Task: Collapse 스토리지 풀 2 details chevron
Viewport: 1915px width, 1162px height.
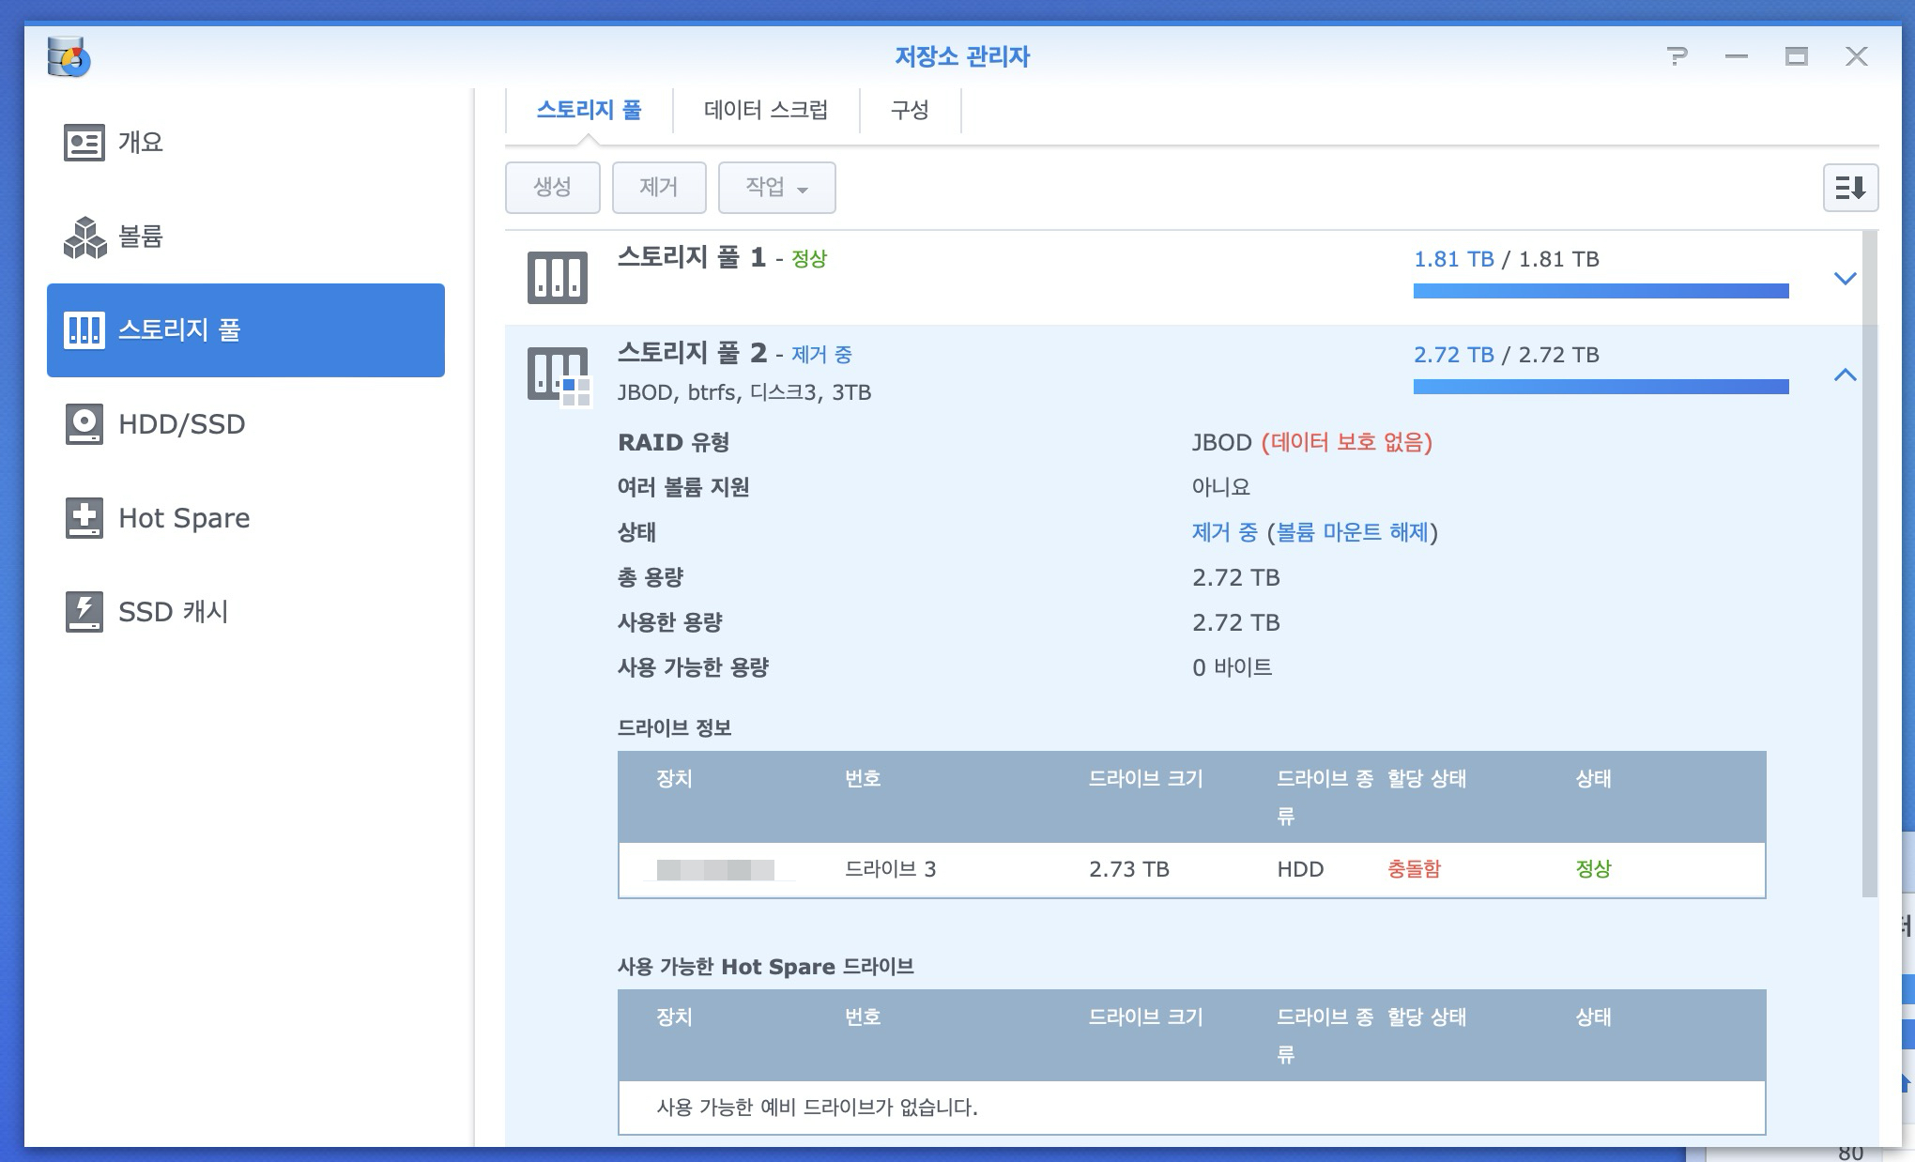Action: pos(1845,375)
